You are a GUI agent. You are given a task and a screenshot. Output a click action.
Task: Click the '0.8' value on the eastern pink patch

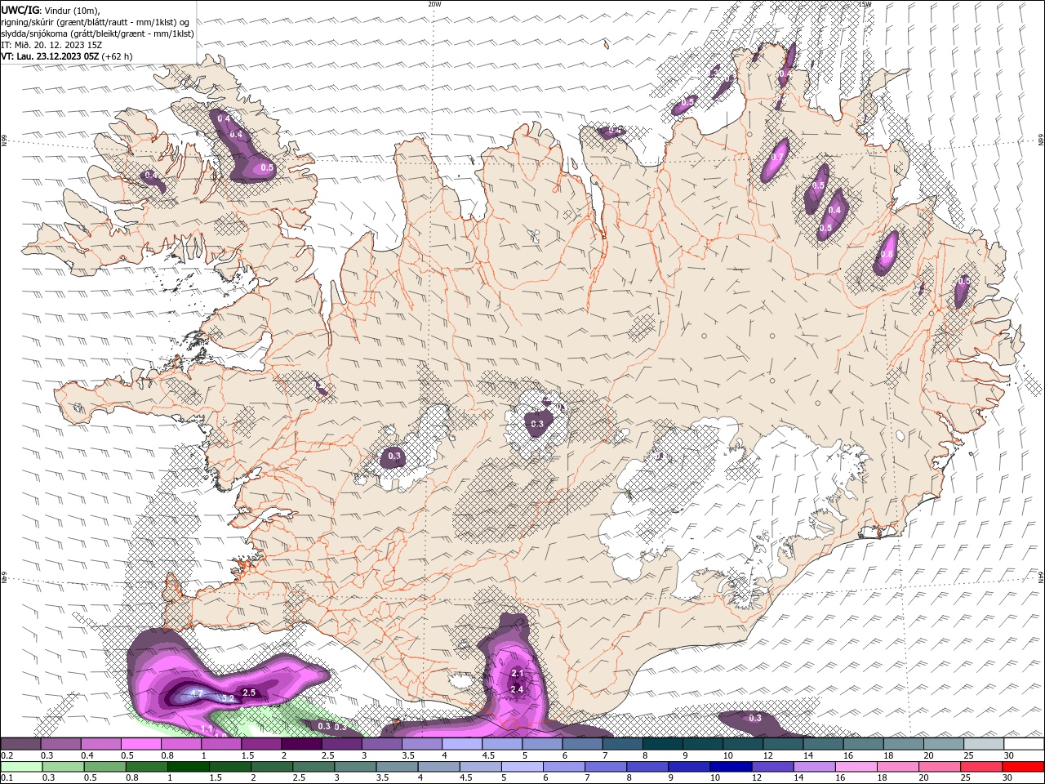point(887,254)
